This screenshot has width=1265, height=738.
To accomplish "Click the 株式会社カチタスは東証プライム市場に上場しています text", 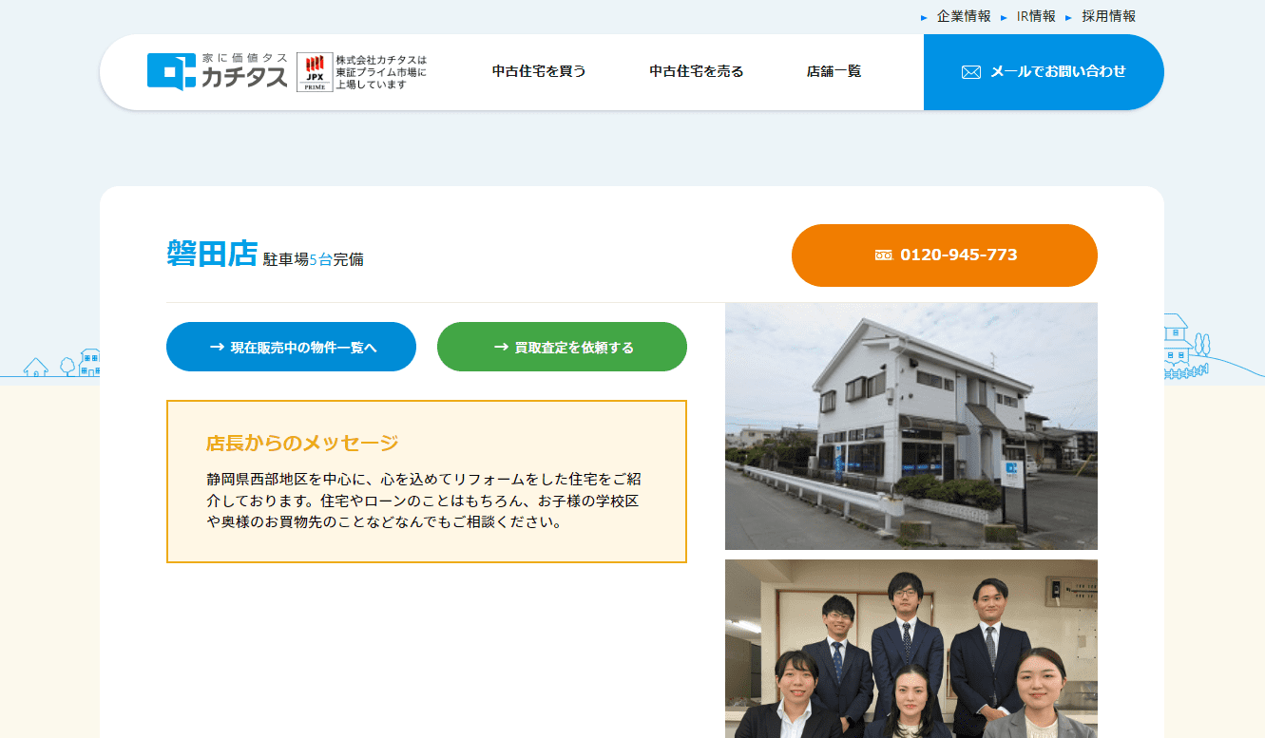I will click(x=381, y=72).
